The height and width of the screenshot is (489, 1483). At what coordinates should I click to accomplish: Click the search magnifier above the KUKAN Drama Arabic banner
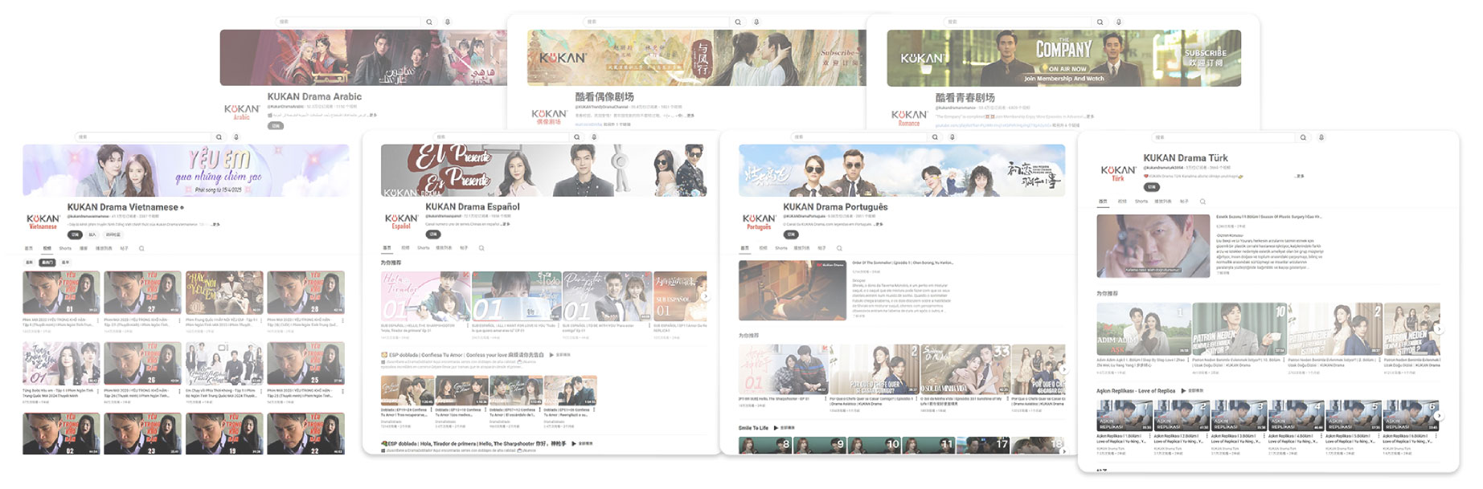click(429, 22)
